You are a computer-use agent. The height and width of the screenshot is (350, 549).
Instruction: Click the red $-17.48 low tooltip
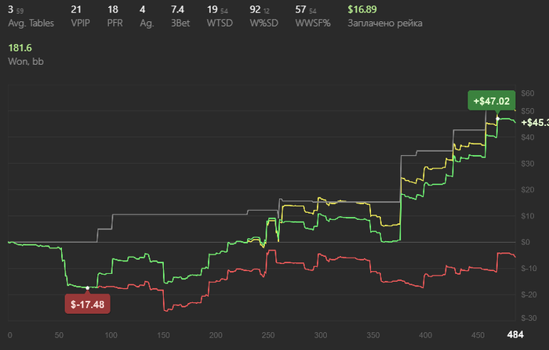(87, 303)
